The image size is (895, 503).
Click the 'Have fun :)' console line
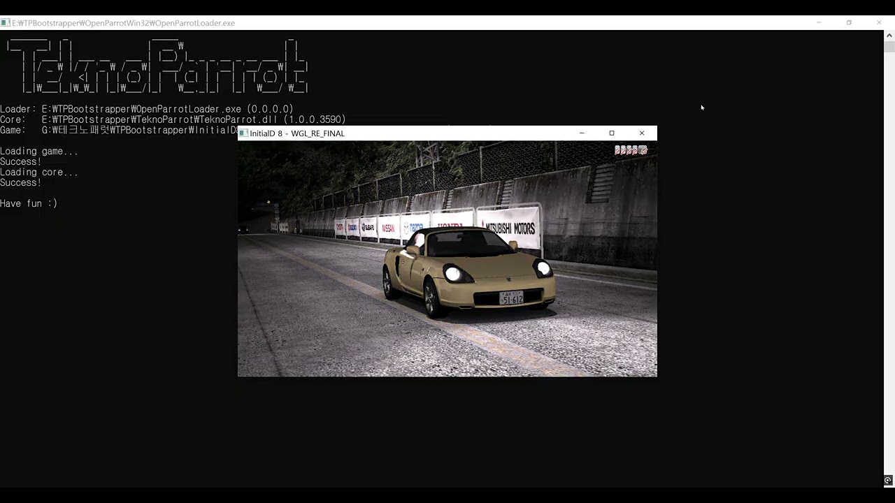pos(29,203)
